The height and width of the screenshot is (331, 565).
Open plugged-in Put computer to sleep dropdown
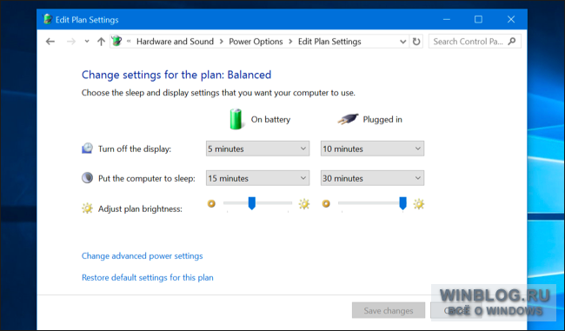(372, 178)
